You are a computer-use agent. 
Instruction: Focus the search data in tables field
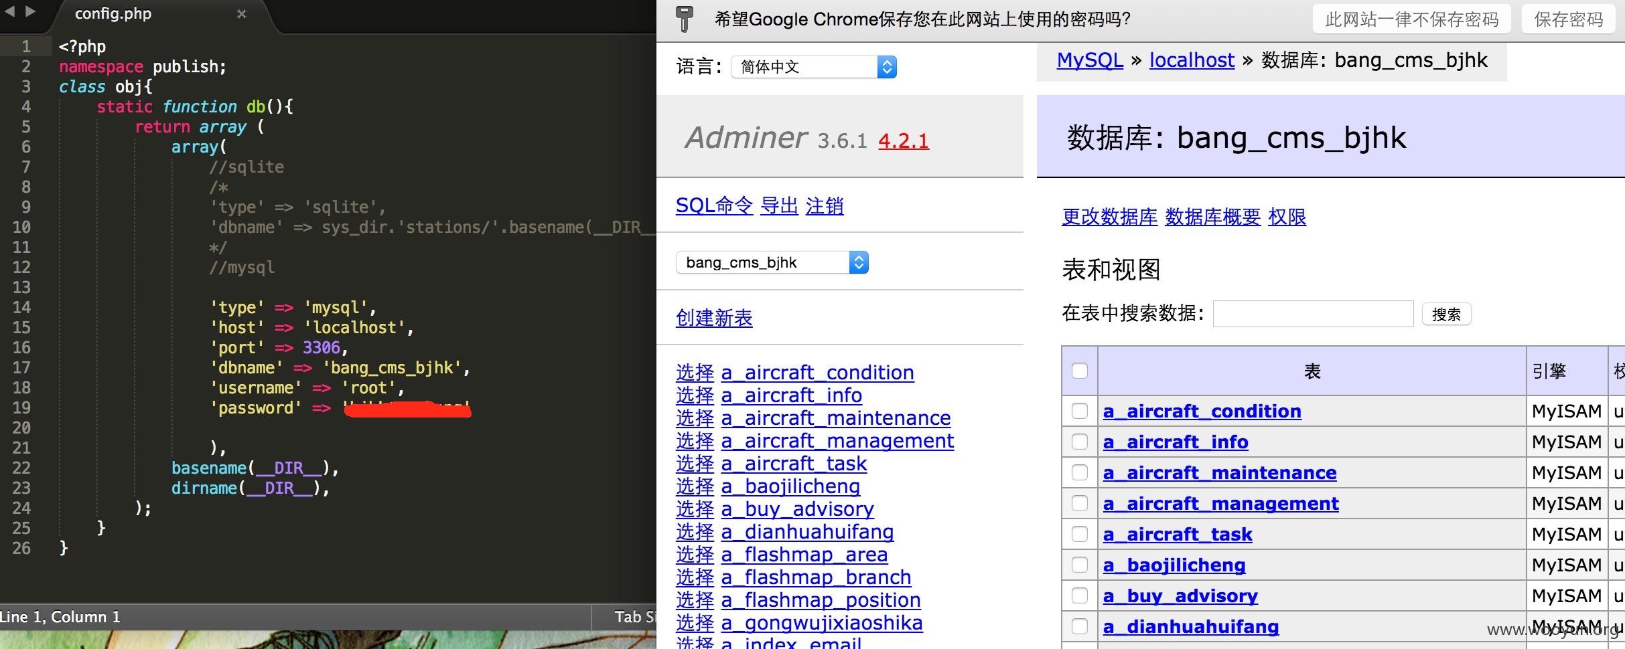click(x=1313, y=314)
